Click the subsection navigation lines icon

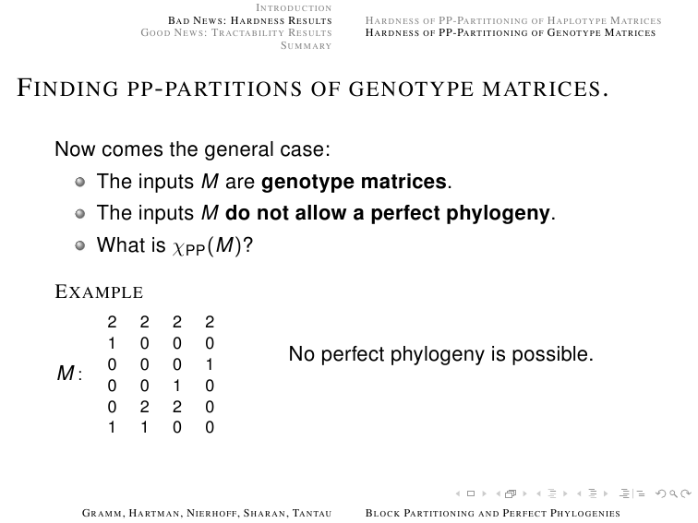coord(552,493)
